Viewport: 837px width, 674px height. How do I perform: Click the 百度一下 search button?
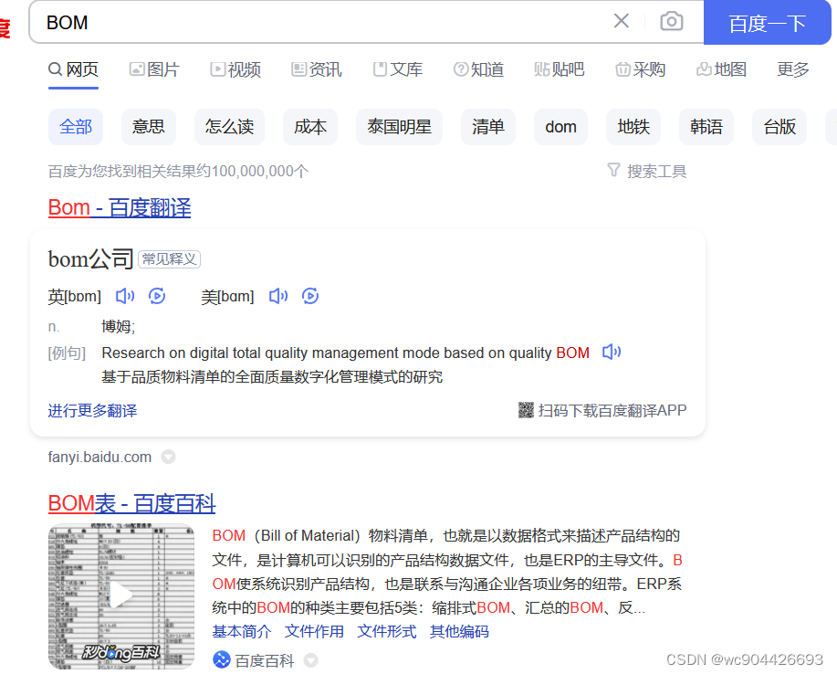tap(767, 22)
